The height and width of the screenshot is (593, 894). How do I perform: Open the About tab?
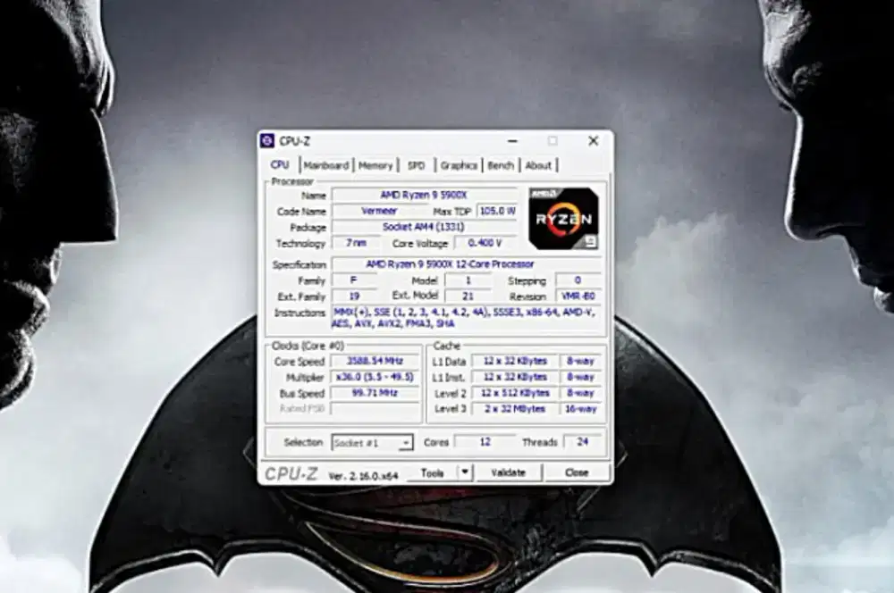click(x=536, y=165)
